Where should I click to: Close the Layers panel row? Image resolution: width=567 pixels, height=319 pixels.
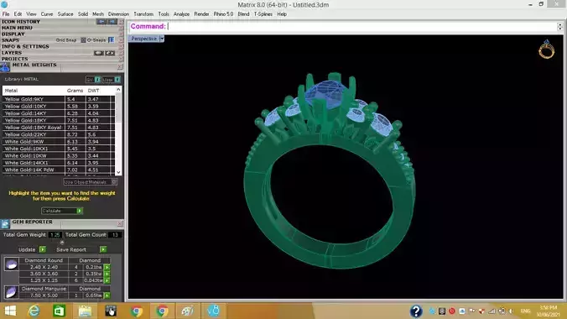coord(121,53)
